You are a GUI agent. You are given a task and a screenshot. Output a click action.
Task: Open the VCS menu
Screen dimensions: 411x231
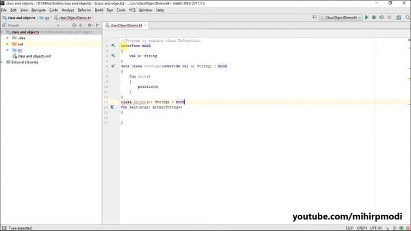[x=132, y=10]
